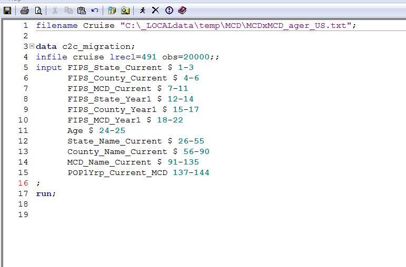This screenshot has height=267, width=406.
Task: Click the column range 15-17
Action: 186,110
